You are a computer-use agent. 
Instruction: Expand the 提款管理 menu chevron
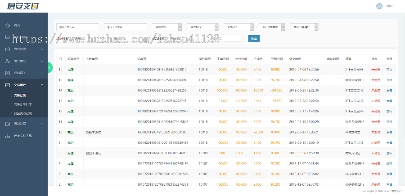coord(42,124)
